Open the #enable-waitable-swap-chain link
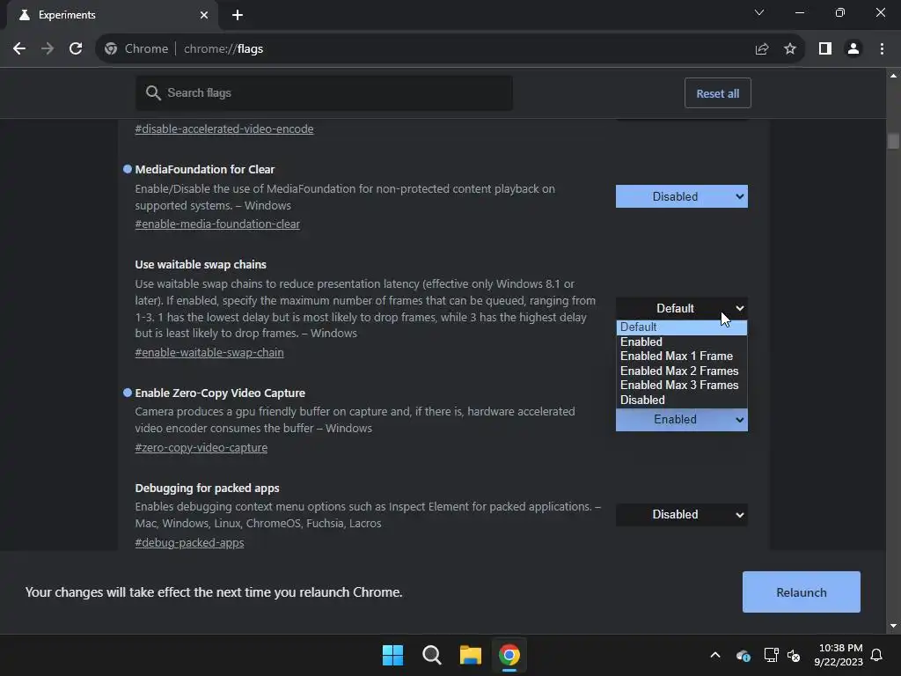The image size is (901, 676). 209,352
